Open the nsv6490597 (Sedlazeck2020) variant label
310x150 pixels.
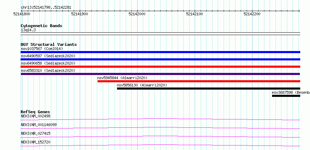48,56
